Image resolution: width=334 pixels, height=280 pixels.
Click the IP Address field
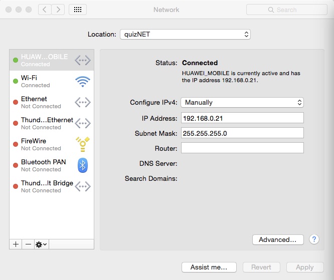(x=242, y=118)
